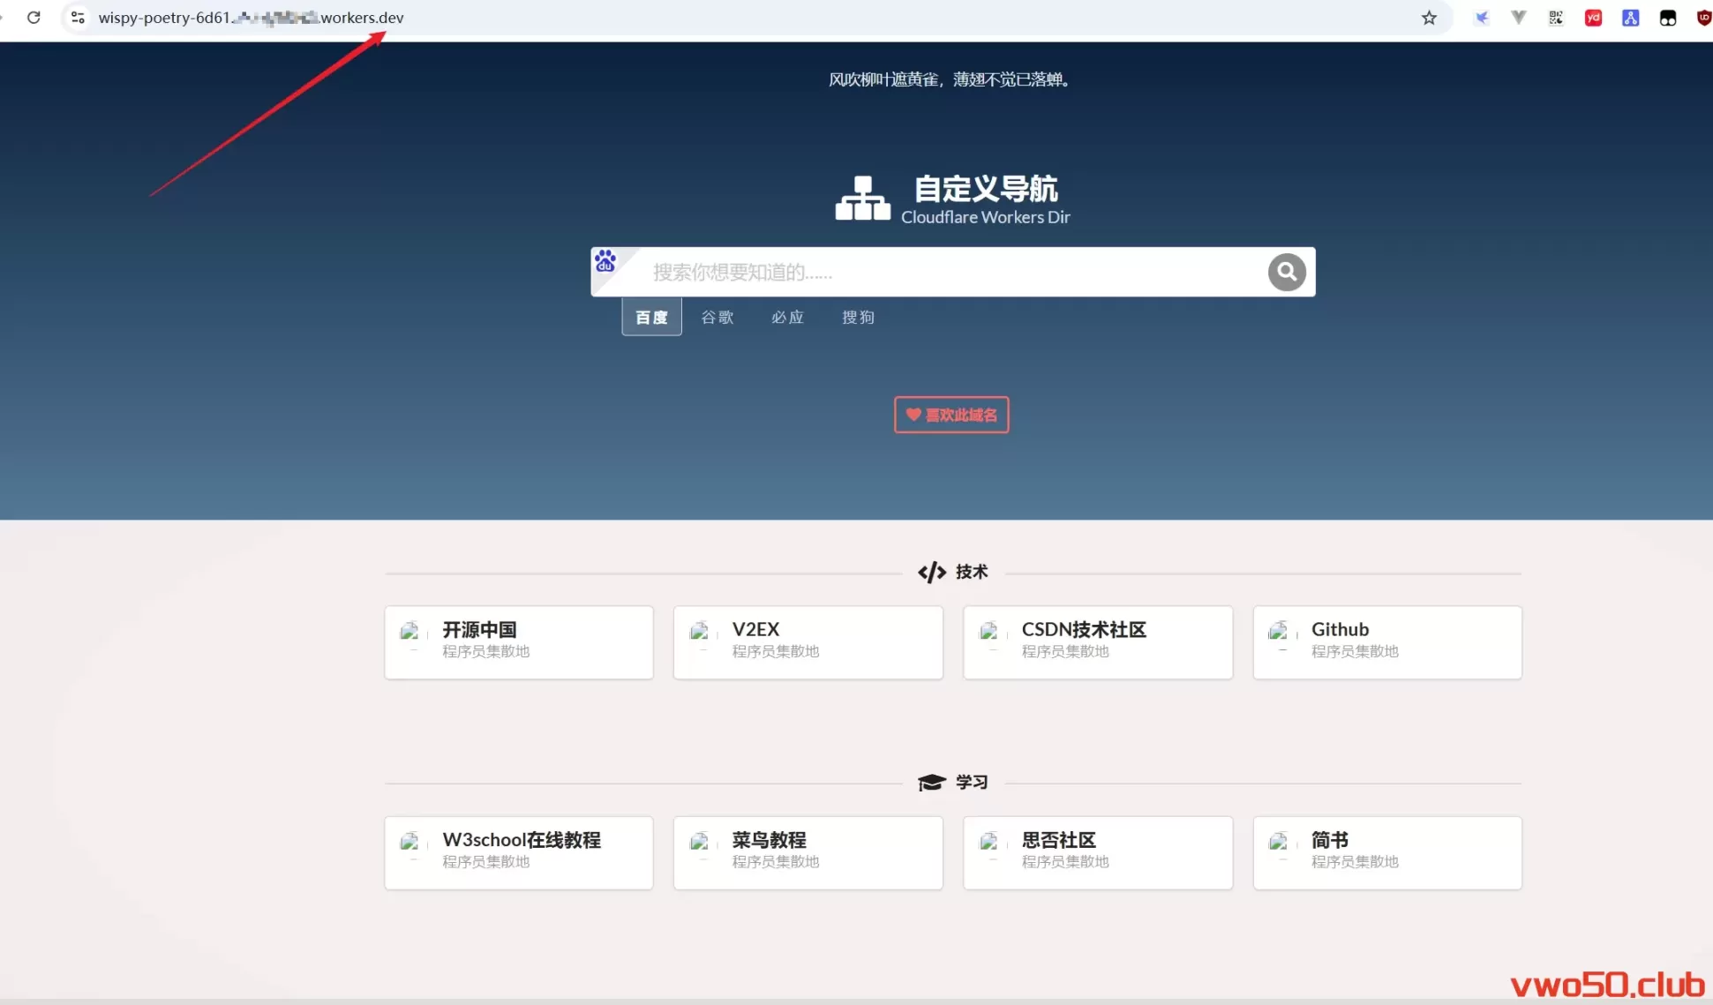Screen dimensions: 1713x1005
Task: Click the site hierarchy logo icon
Action: (862, 199)
